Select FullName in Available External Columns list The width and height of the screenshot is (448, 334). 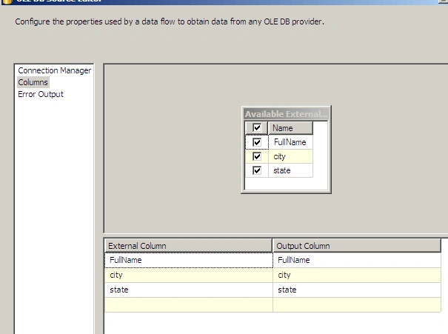pyautogui.click(x=290, y=142)
